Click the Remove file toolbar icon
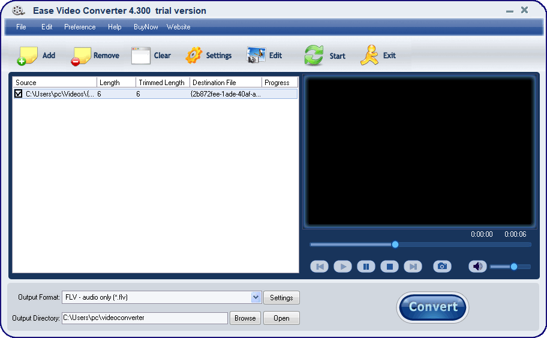Image resolution: width=547 pixels, height=338 pixels. coord(81,56)
